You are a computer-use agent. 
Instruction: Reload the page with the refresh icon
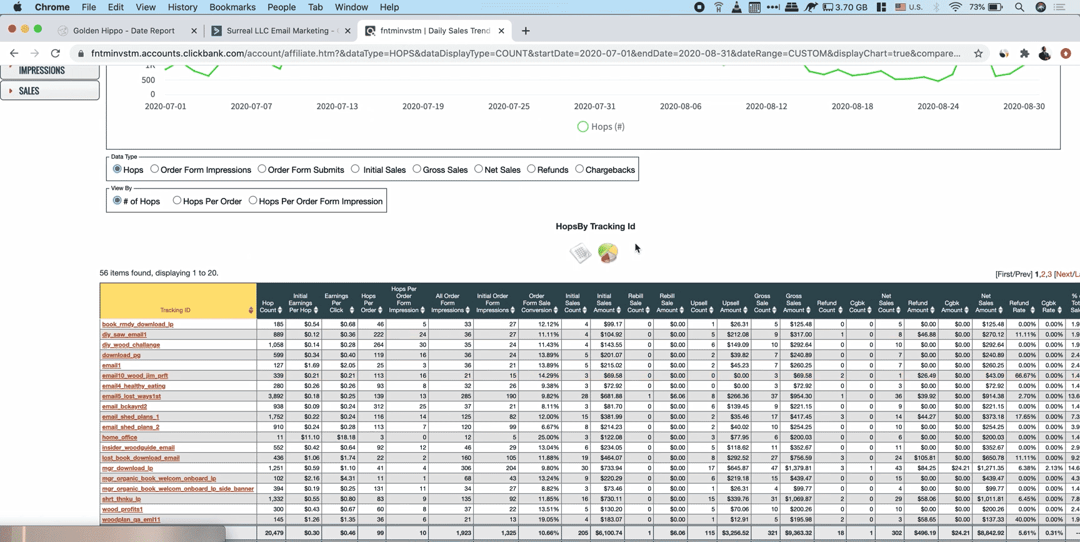56,54
